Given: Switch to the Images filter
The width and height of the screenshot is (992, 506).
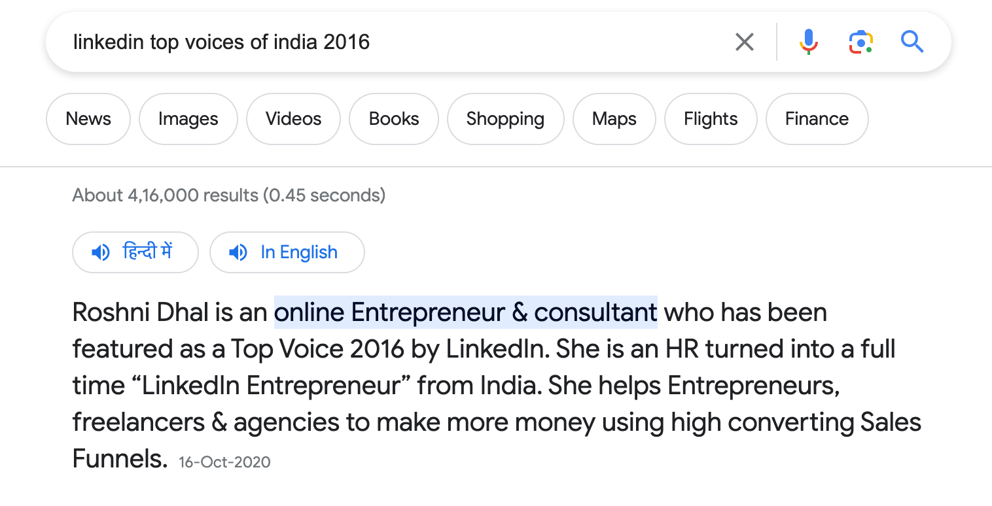Looking at the screenshot, I should [188, 119].
